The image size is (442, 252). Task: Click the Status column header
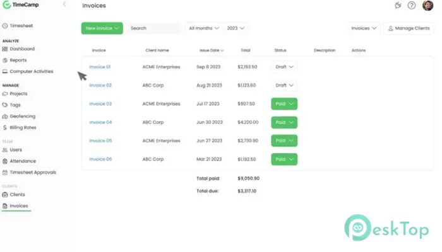click(280, 50)
